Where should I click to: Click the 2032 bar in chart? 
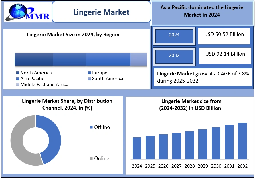tap(242, 141)
